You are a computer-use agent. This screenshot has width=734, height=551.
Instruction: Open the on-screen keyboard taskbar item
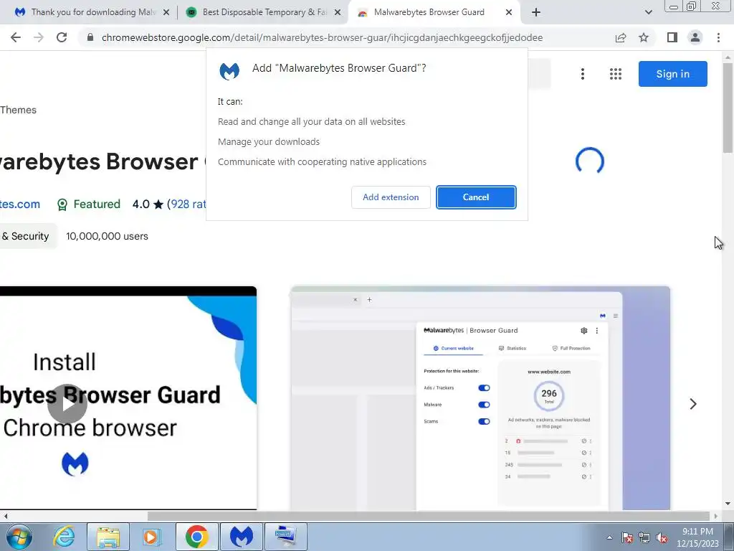click(x=286, y=537)
